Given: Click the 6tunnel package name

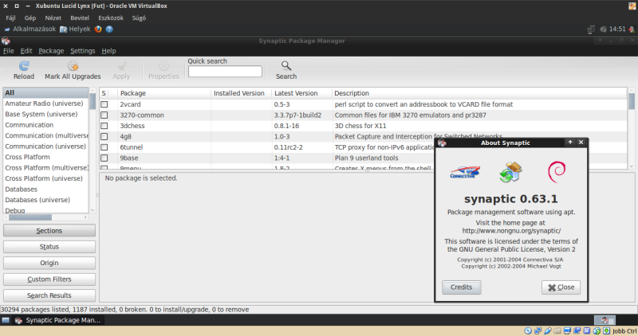Looking at the screenshot, I should pyautogui.click(x=131, y=147).
